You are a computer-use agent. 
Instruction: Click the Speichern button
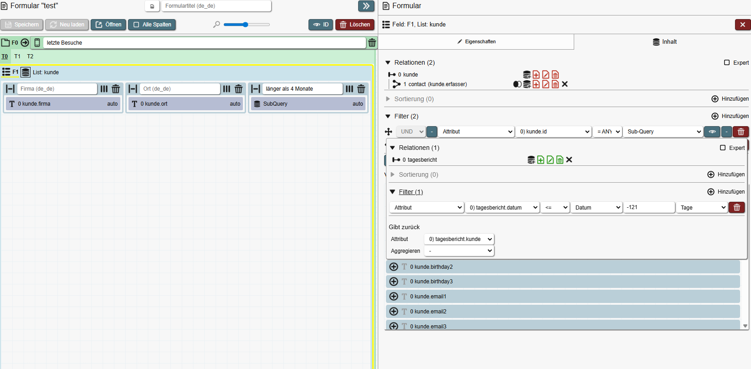click(x=22, y=25)
